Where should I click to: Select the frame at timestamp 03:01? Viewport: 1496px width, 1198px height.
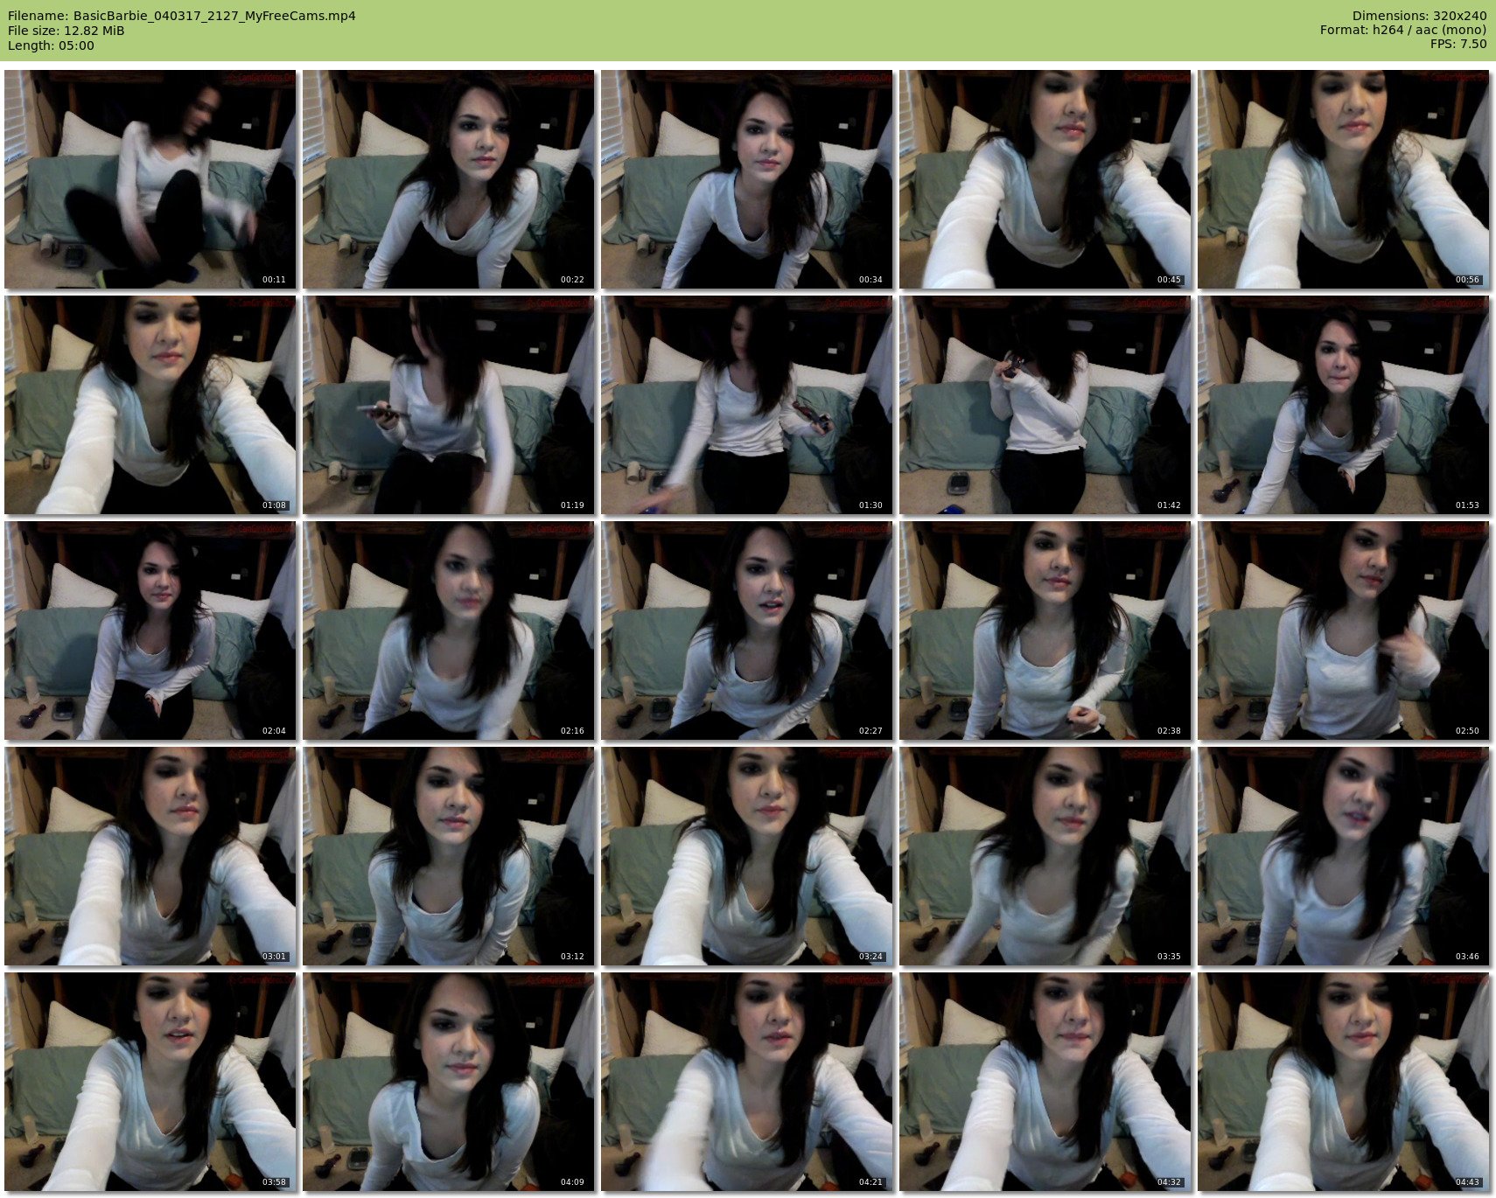[150, 856]
